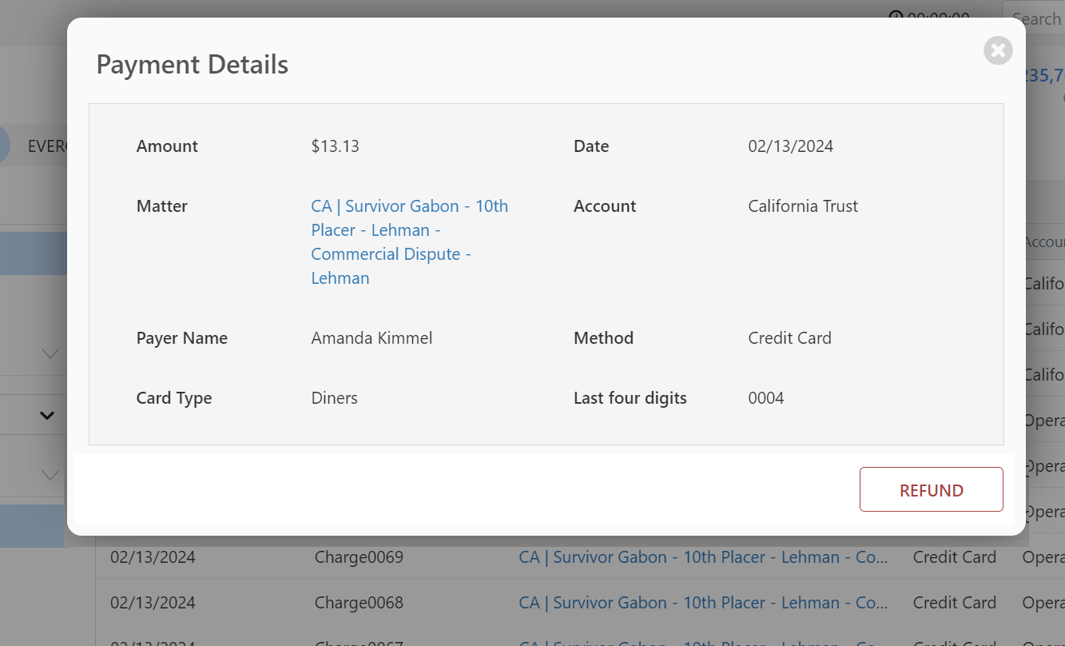Image resolution: width=1065 pixels, height=646 pixels.
Task: Click the date cell in Charge0069 row
Action: pos(153,557)
